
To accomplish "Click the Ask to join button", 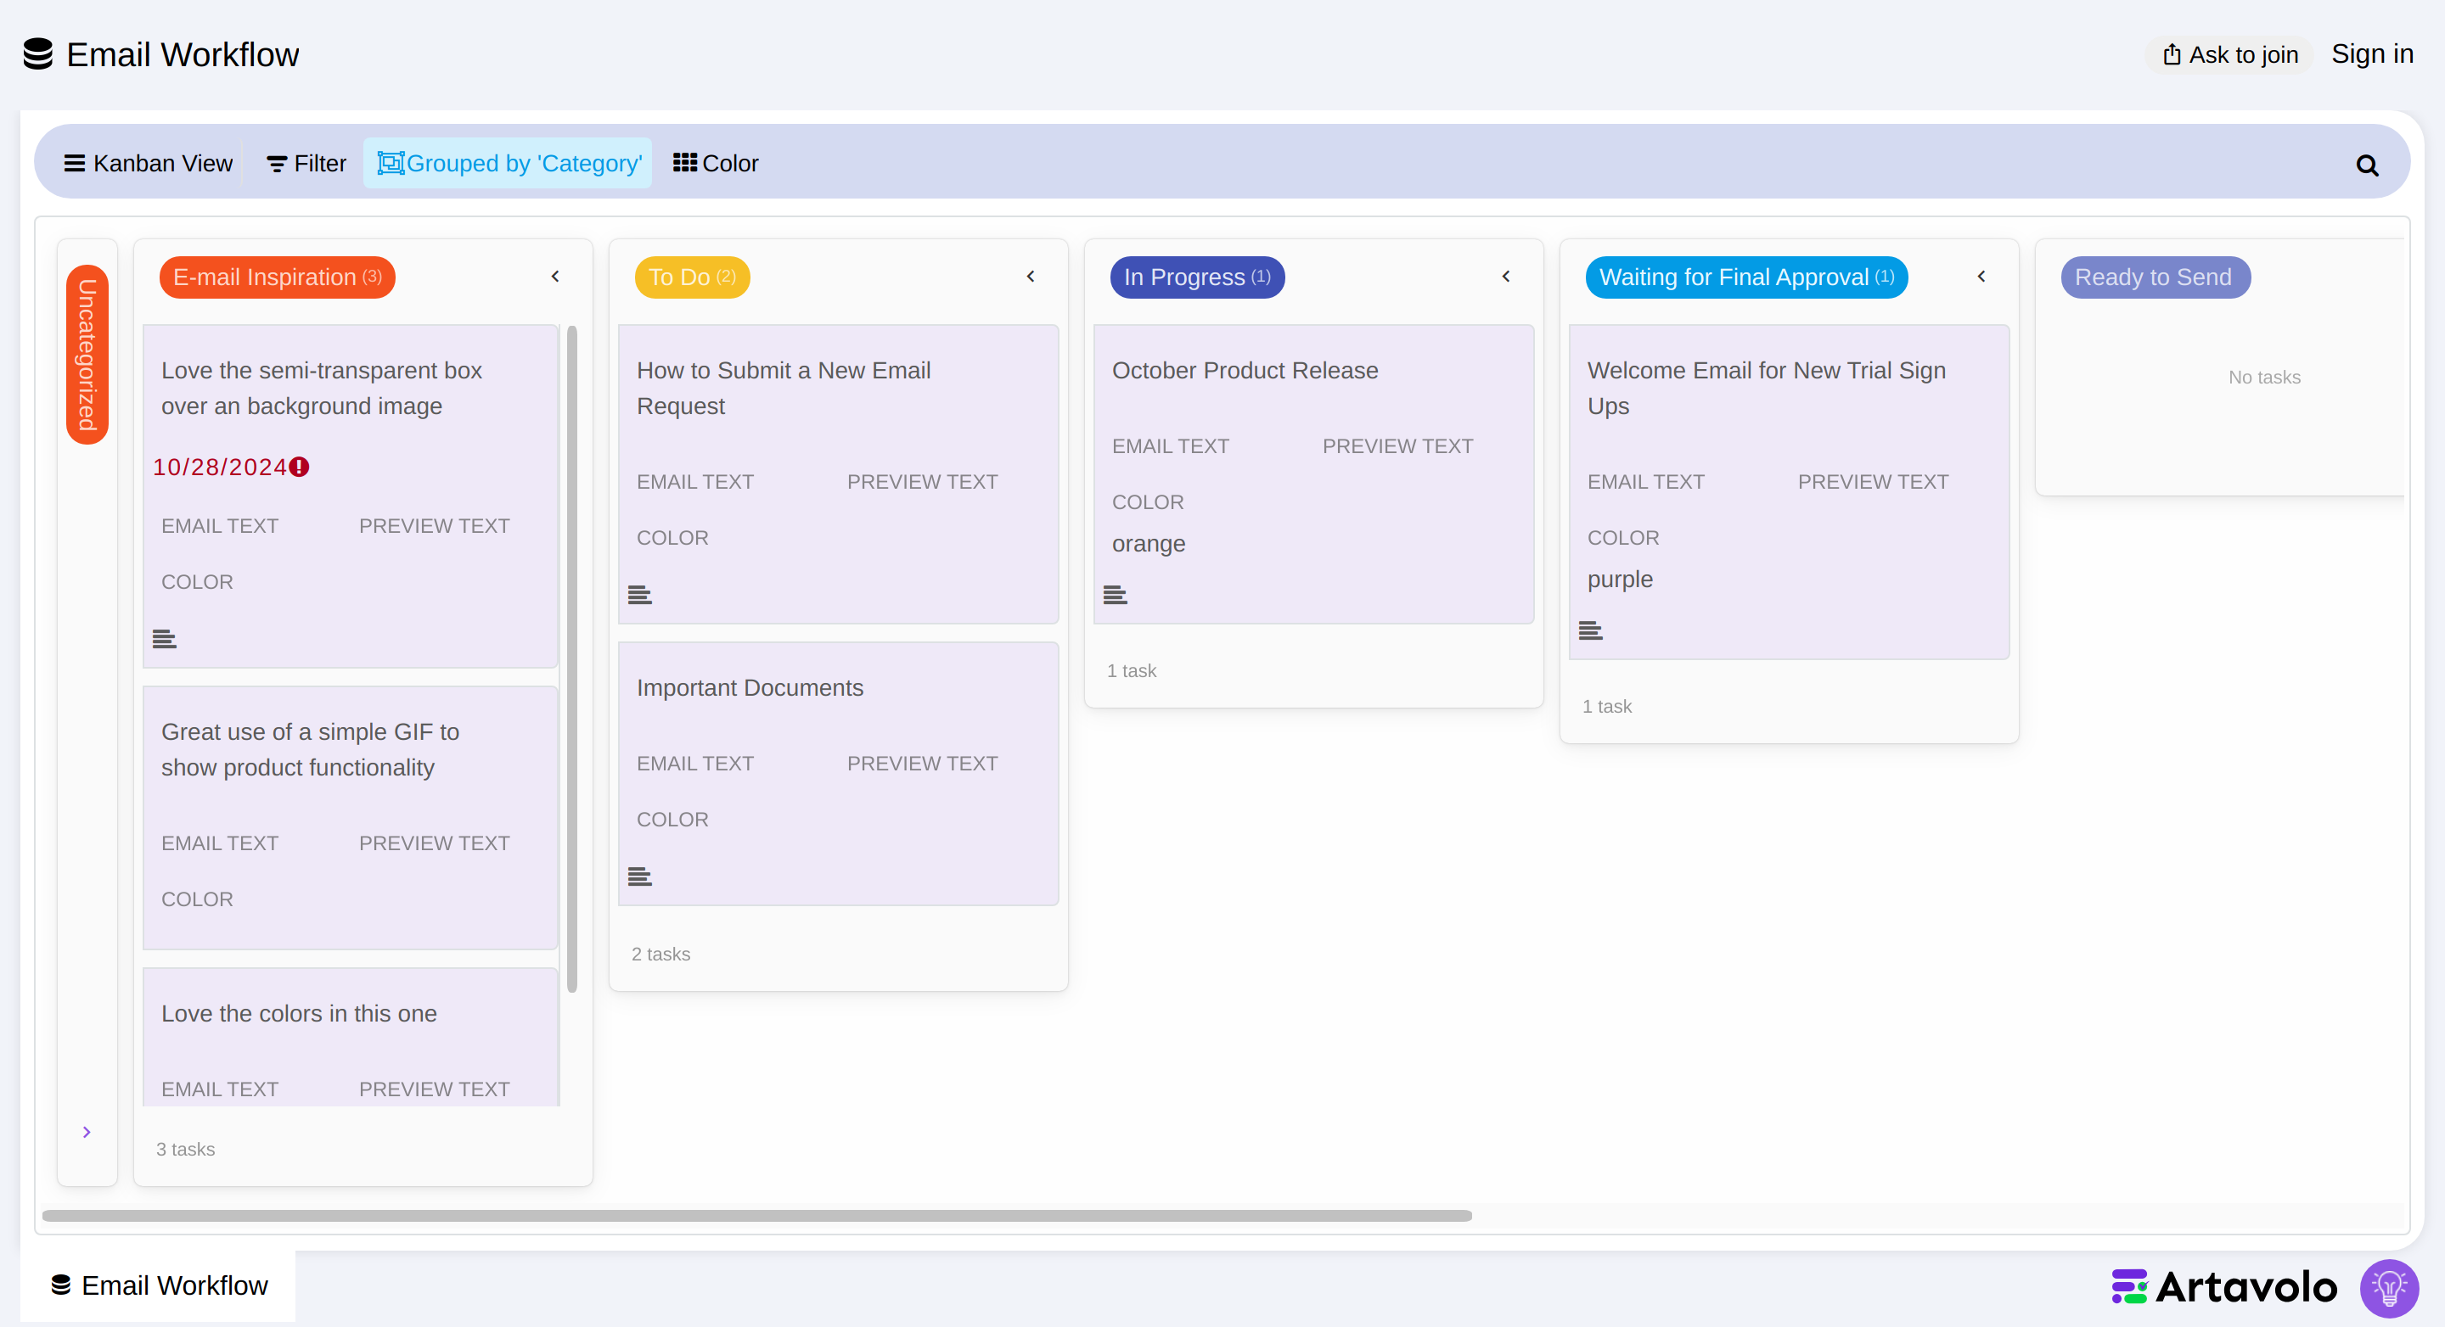I will pos(2229,55).
